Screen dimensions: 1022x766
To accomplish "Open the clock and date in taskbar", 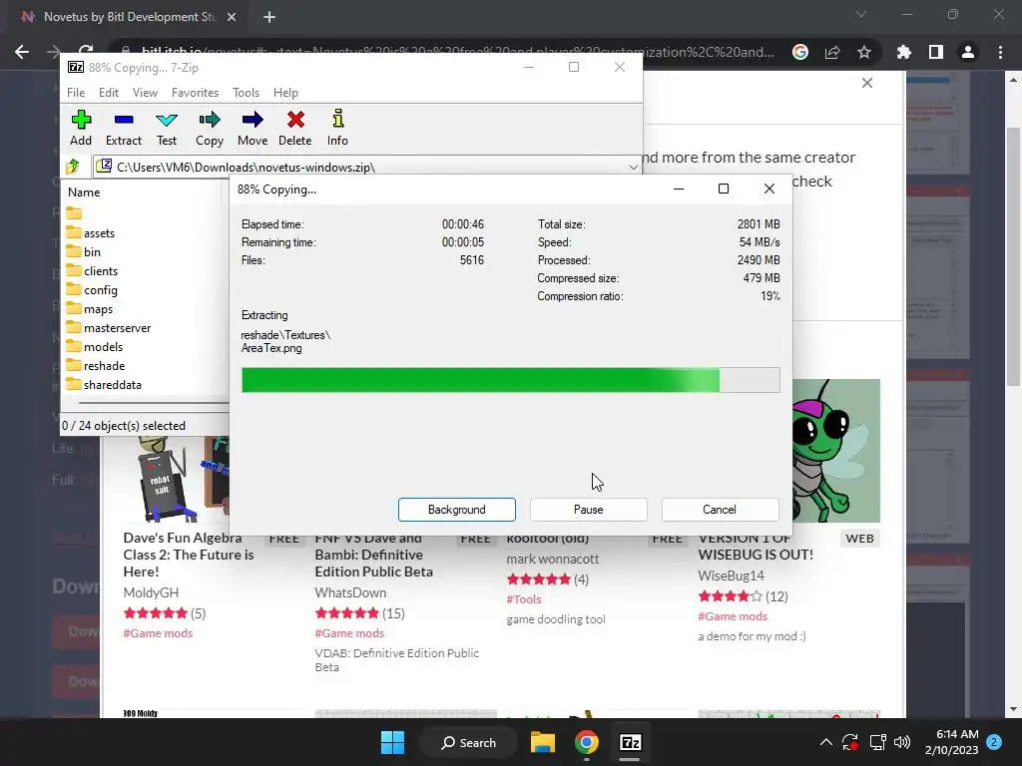I will click(x=951, y=742).
